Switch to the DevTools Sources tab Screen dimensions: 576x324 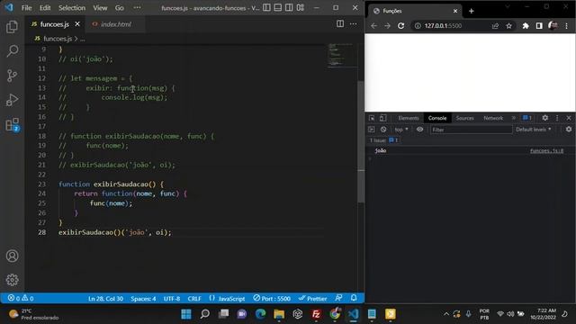pyautogui.click(x=464, y=118)
